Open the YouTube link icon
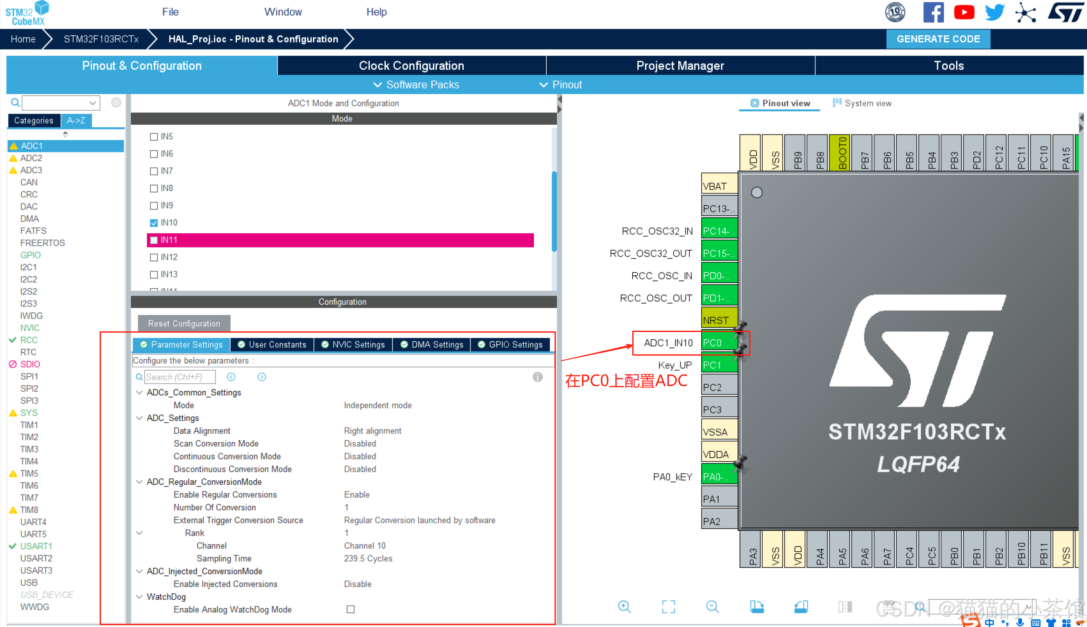 (964, 12)
